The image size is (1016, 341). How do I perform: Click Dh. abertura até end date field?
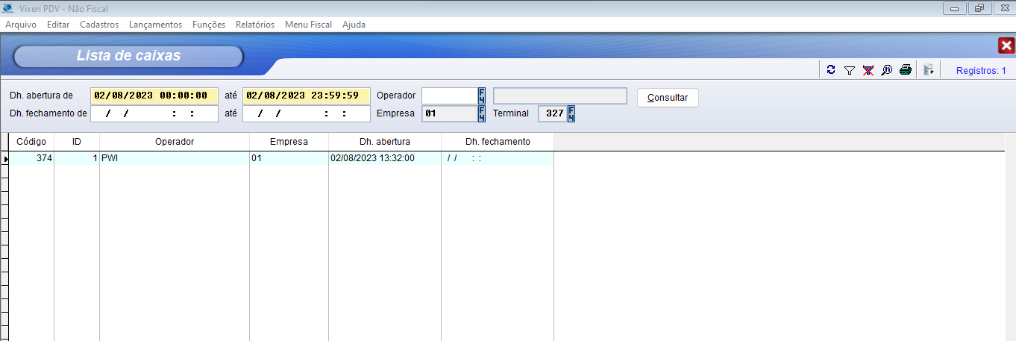click(307, 96)
